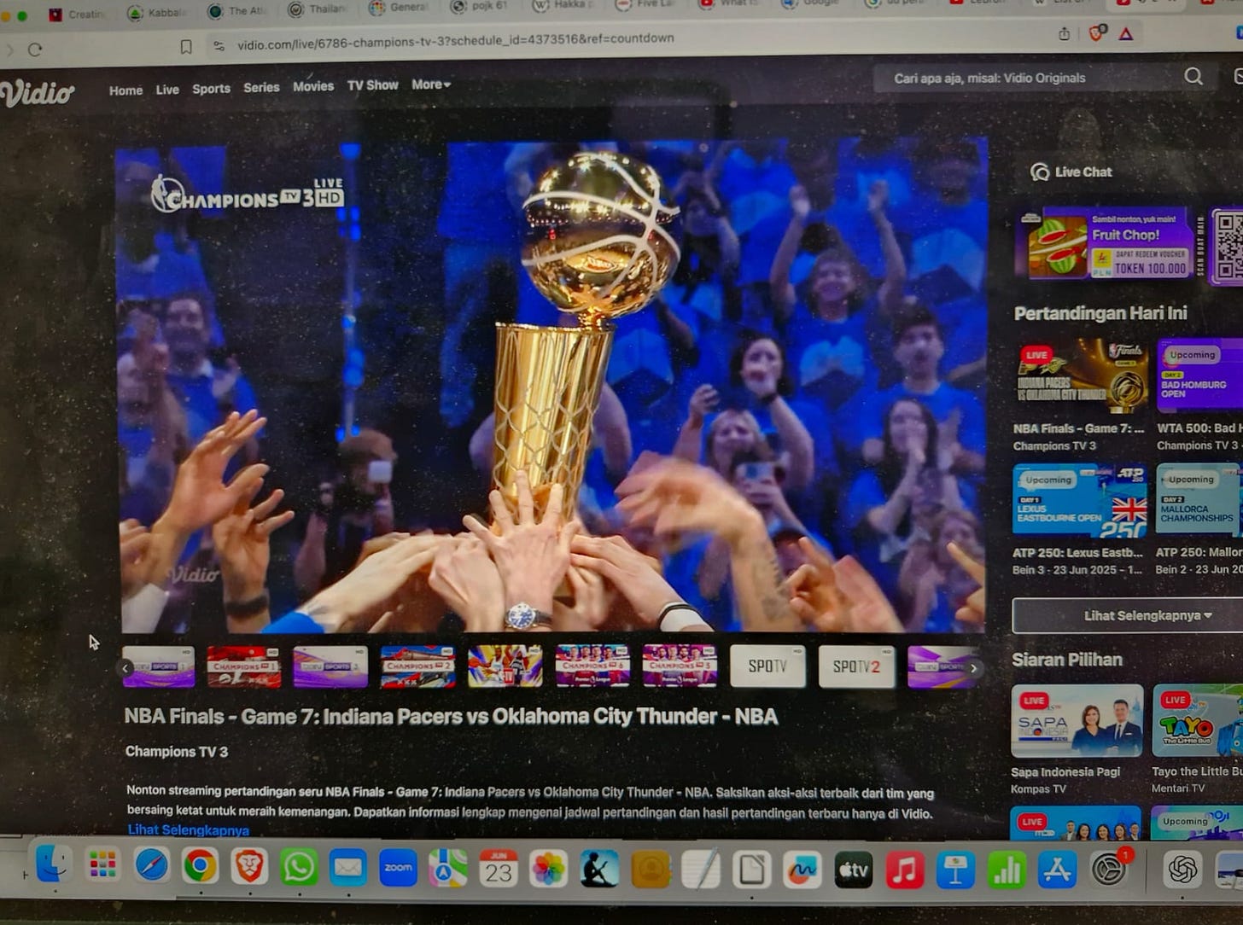Image resolution: width=1243 pixels, height=925 pixels.
Task: Open Launchpad in the dock
Action: pos(102,867)
